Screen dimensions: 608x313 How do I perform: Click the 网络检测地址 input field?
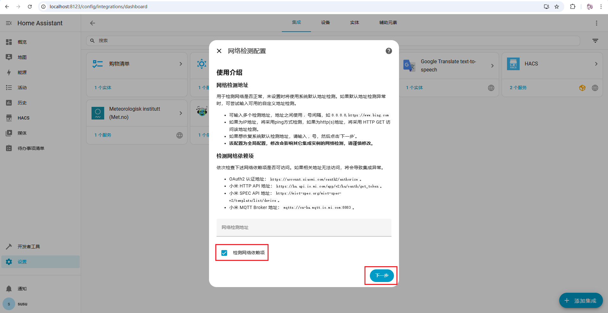click(x=304, y=228)
